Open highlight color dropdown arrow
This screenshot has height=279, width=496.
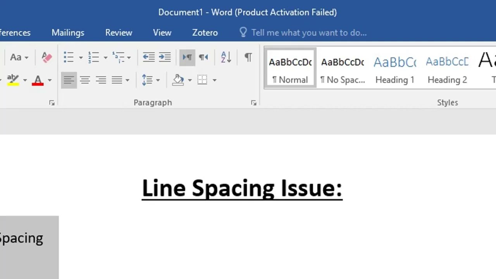[25, 80]
